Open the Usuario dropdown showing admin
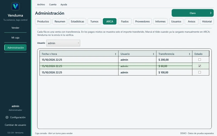217x136 pixels. tap(63, 43)
